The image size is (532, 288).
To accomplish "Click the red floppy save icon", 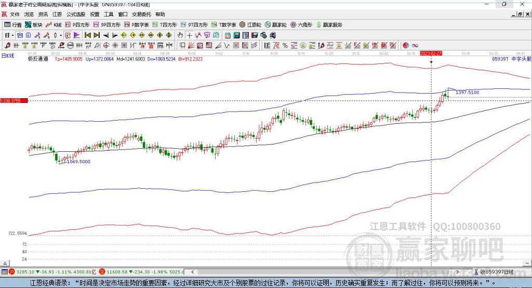I will pyautogui.click(x=255, y=35).
